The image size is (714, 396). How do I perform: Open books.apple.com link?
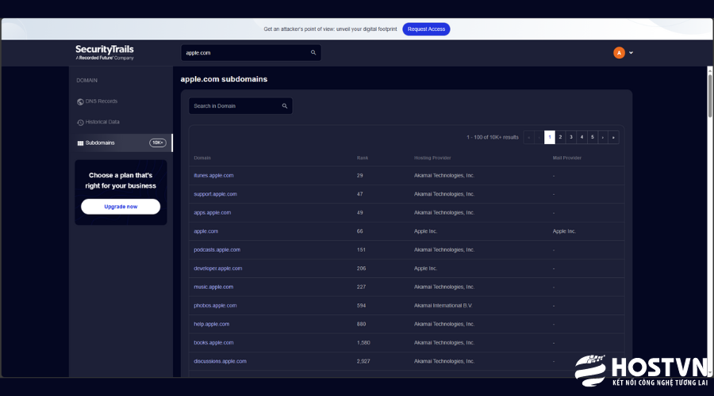click(x=213, y=343)
